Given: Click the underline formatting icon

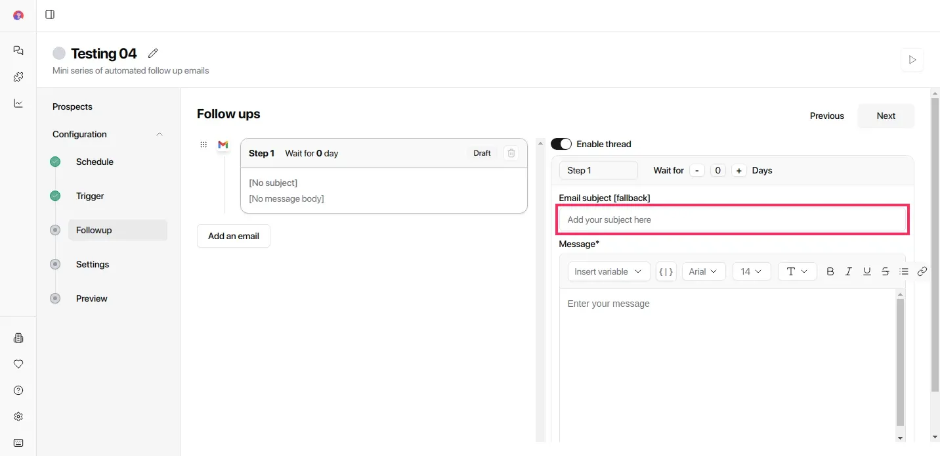Looking at the screenshot, I should click(867, 271).
